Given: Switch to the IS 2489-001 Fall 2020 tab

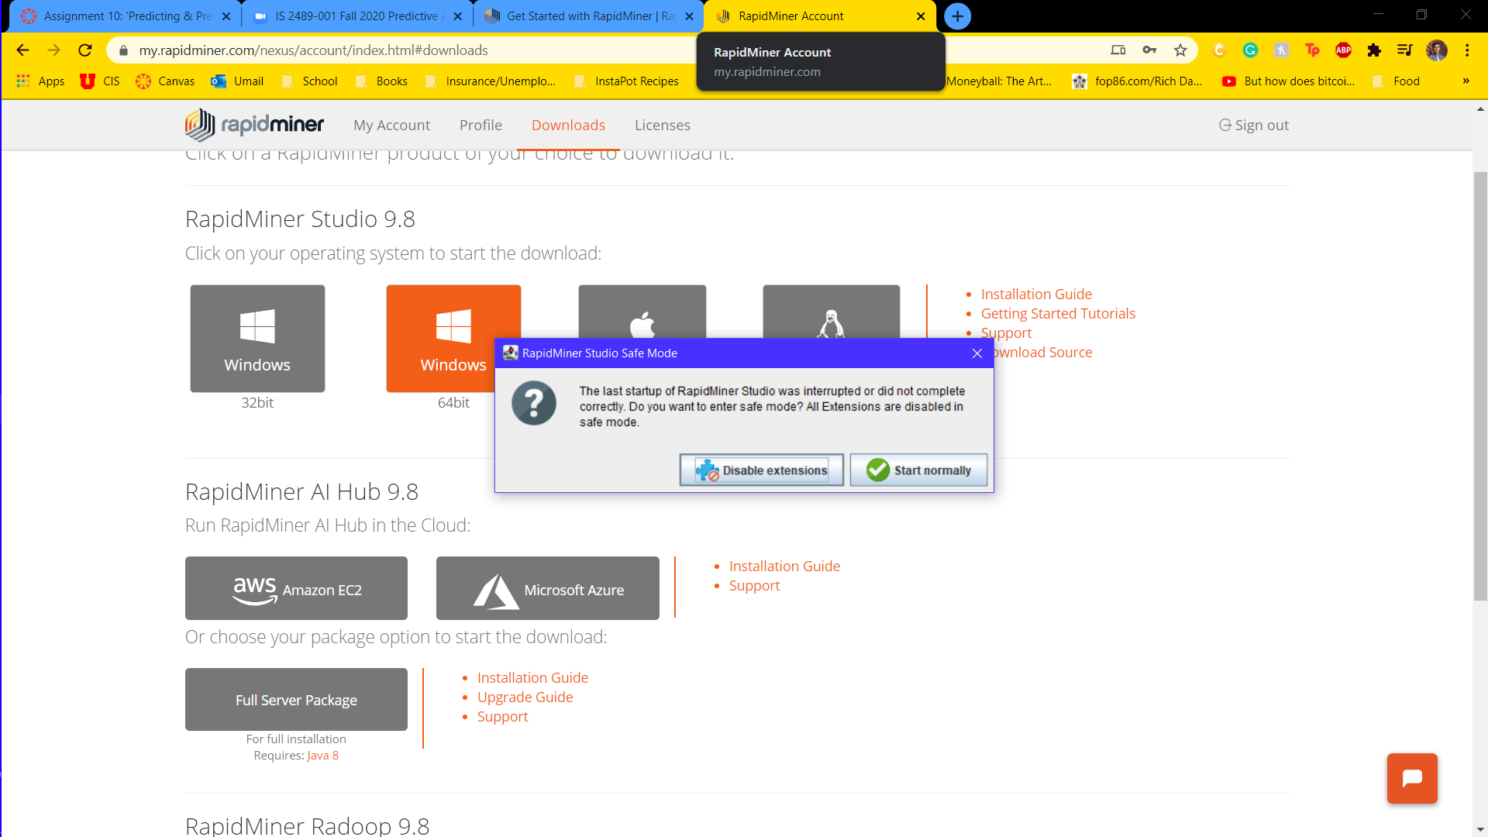Looking at the screenshot, I should pyautogui.click(x=356, y=16).
